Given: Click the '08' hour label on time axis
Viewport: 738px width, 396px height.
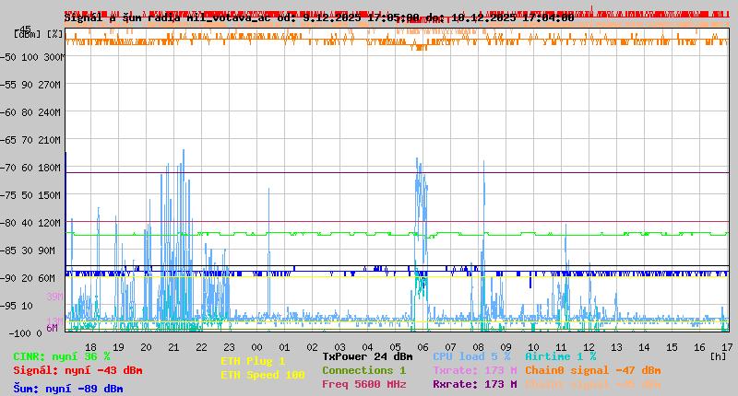Looking at the screenshot, I should 478,347.
